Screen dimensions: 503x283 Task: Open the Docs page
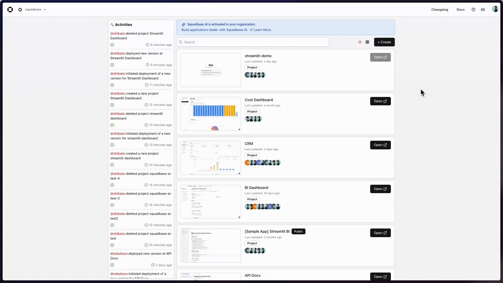click(460, 10)
